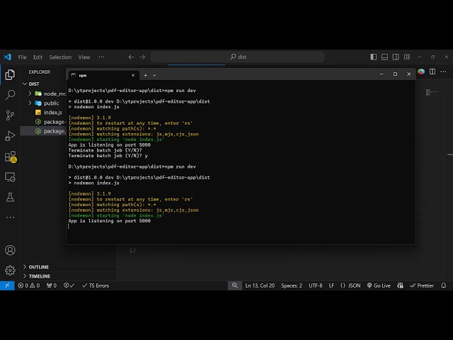Toggle the Primary Side Bar visibility
The image size is (453, 340).
coord(374,57)
